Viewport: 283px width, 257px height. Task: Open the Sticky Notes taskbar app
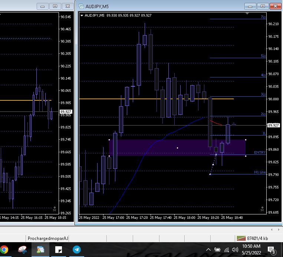(58, 250)
